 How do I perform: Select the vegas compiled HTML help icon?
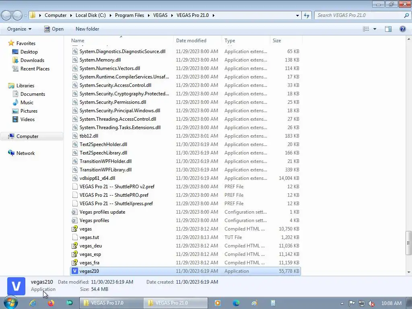click(x=75, y=229)
